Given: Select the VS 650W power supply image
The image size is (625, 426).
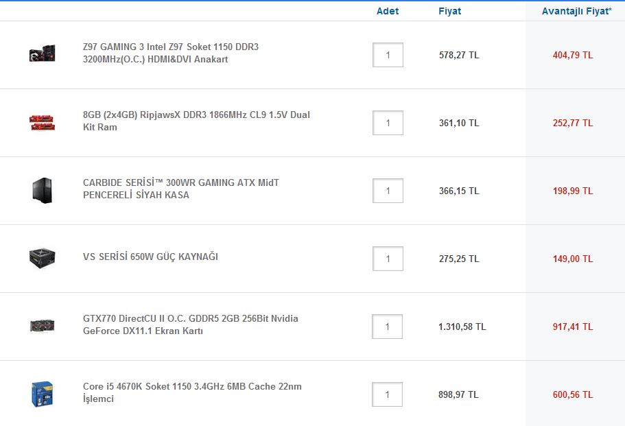Looking at the screenshot, I should [42, 258].
